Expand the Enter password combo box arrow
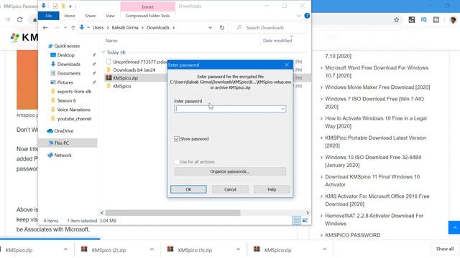 282,109
